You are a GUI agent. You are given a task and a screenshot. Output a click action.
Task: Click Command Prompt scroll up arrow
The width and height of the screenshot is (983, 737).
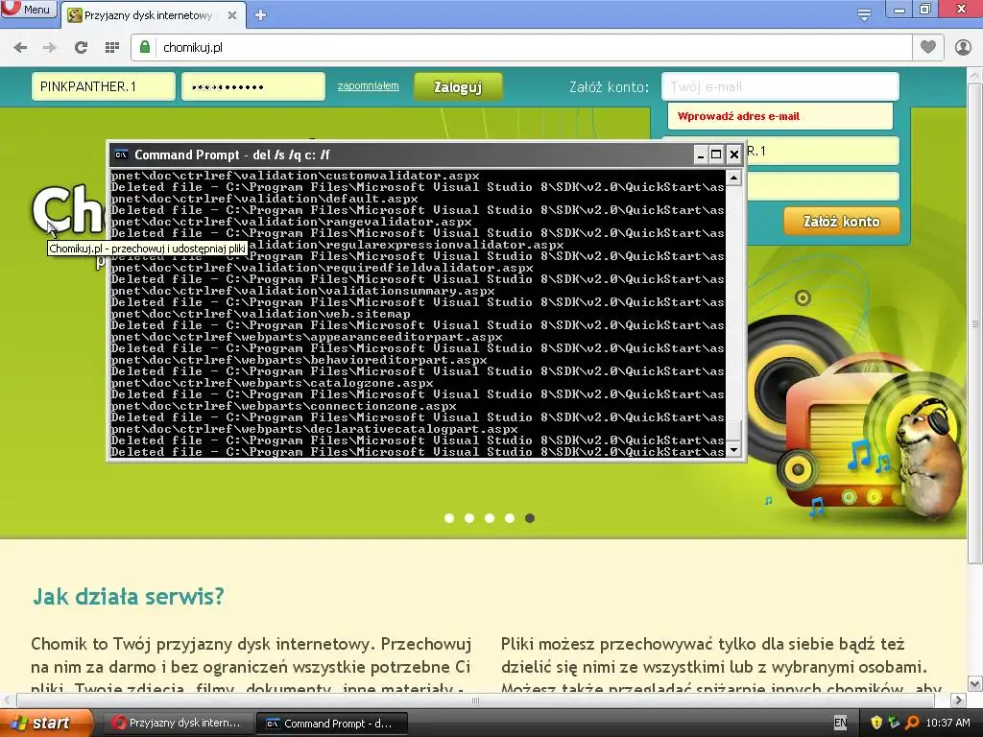[x=733, y=178]
